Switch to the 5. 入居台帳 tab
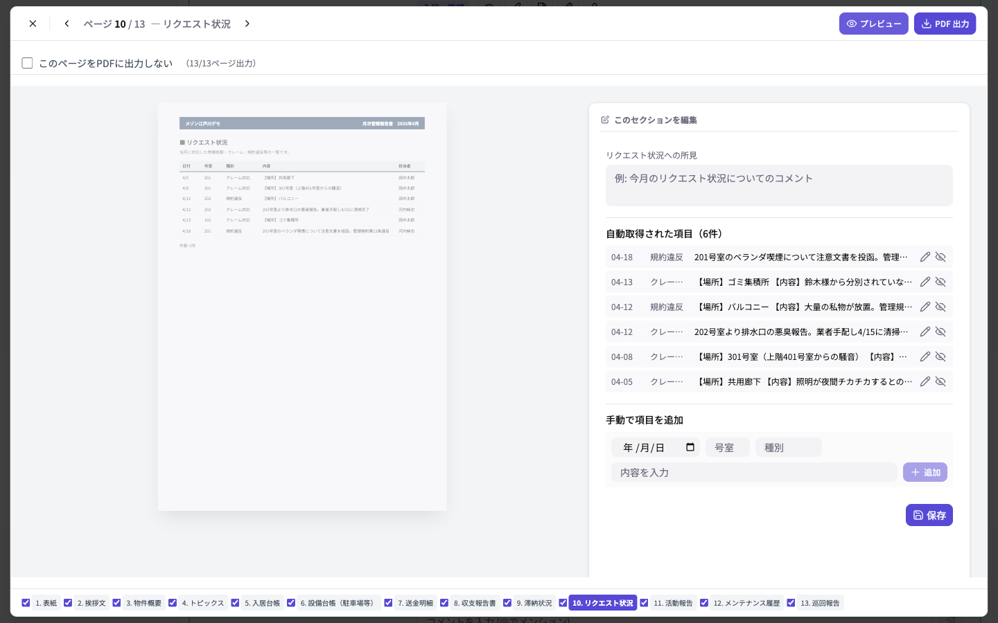 (x=262, y=603)
